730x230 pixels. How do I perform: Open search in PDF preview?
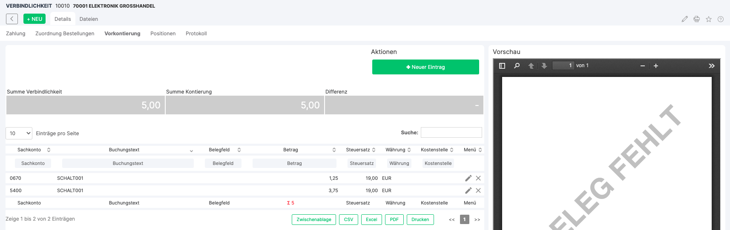517,66
